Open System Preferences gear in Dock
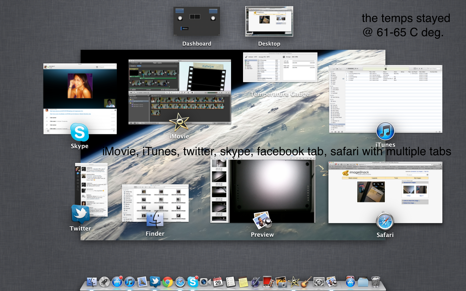 [319, 282]
